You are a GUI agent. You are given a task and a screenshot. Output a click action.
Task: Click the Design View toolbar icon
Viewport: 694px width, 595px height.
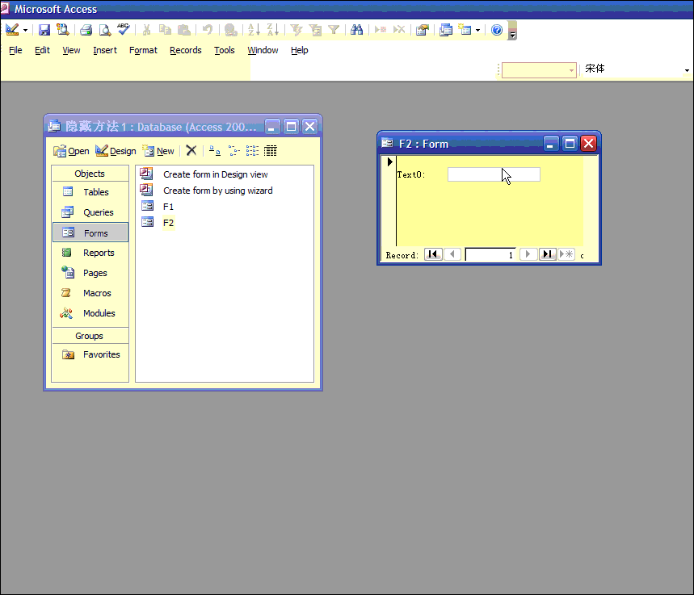pos(12,30)
